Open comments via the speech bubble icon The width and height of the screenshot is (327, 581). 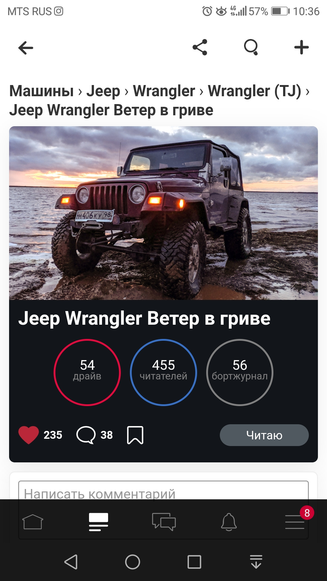pos(86,435)
